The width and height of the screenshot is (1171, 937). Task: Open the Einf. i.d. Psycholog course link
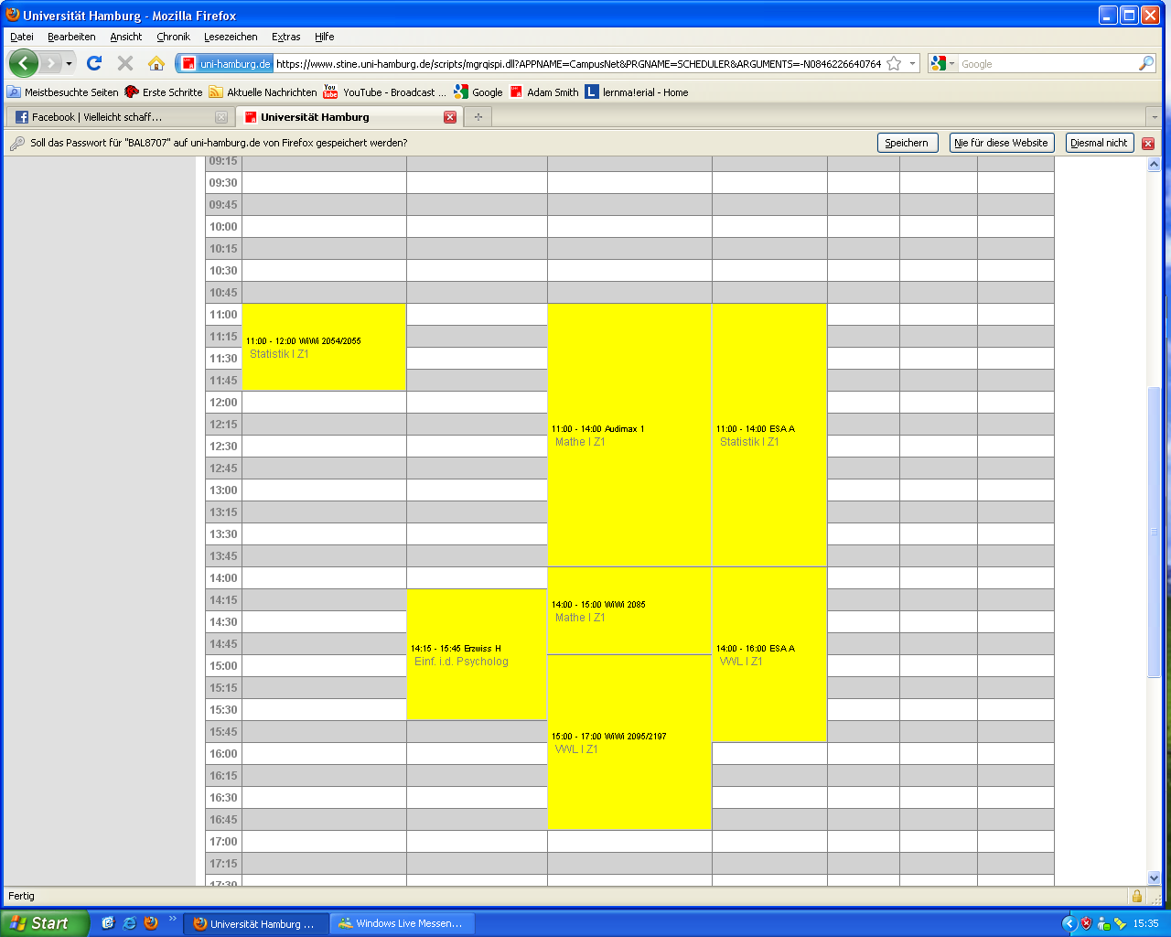tap(461, 662)
